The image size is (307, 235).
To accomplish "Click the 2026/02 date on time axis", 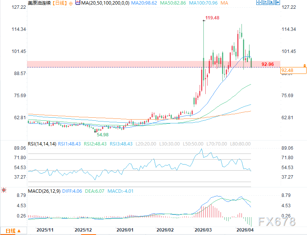I will (165, 230).
